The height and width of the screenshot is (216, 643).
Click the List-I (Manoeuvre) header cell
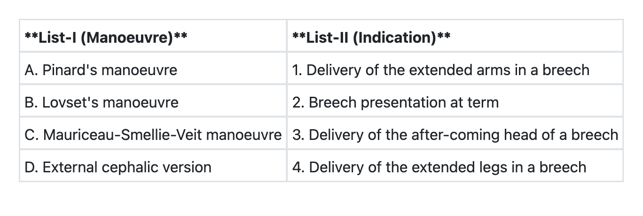pos(106,37)
